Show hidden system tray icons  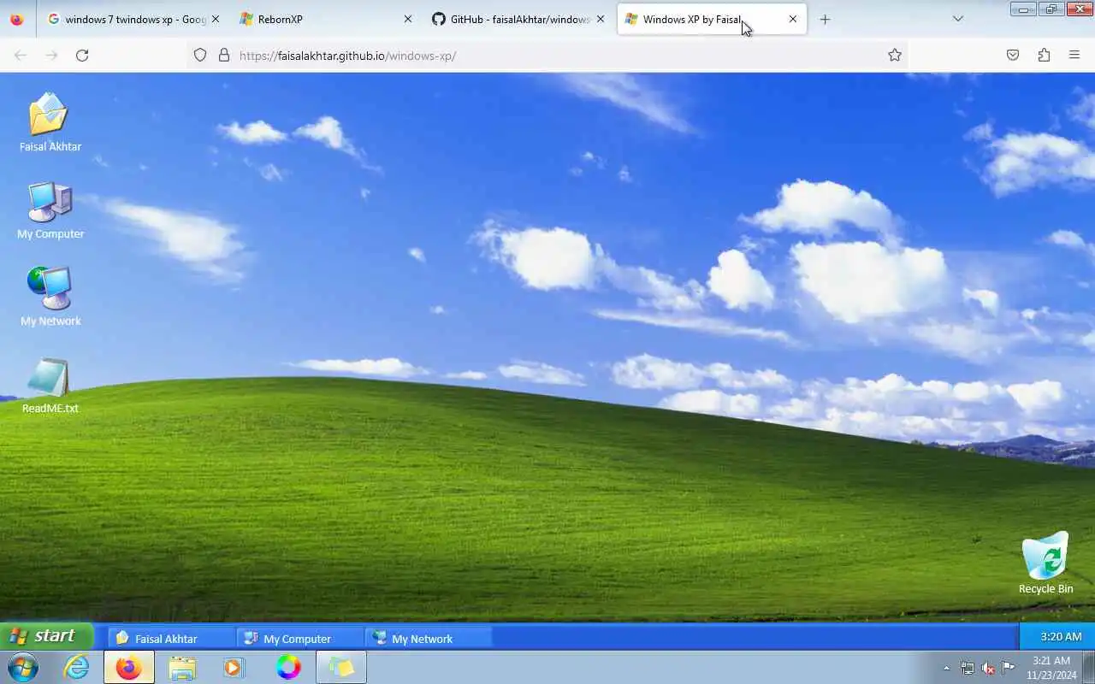pos(946,668)
